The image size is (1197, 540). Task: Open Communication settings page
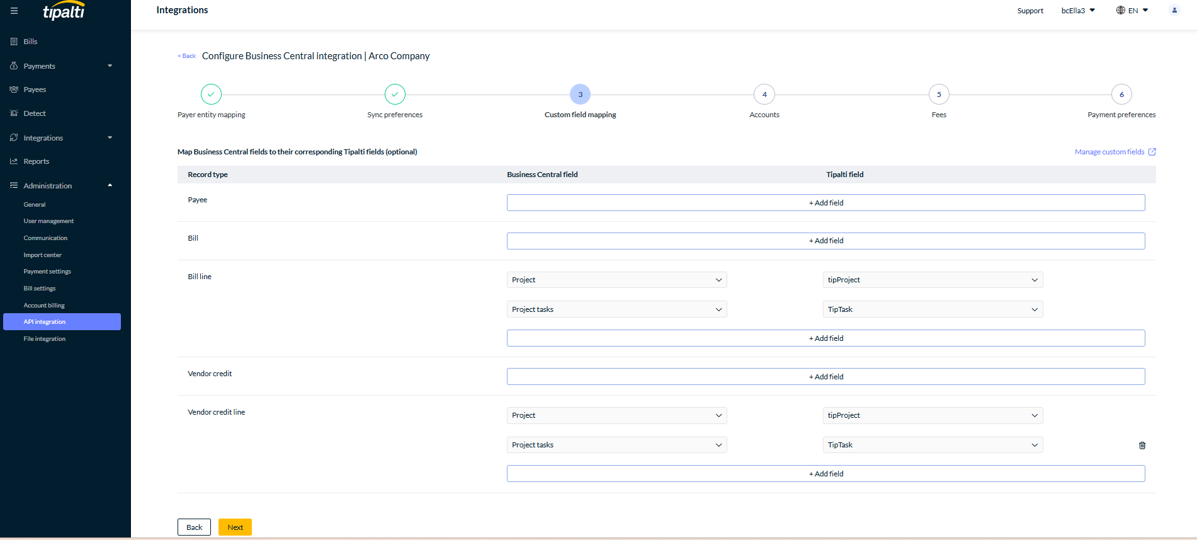pos(45,238)
